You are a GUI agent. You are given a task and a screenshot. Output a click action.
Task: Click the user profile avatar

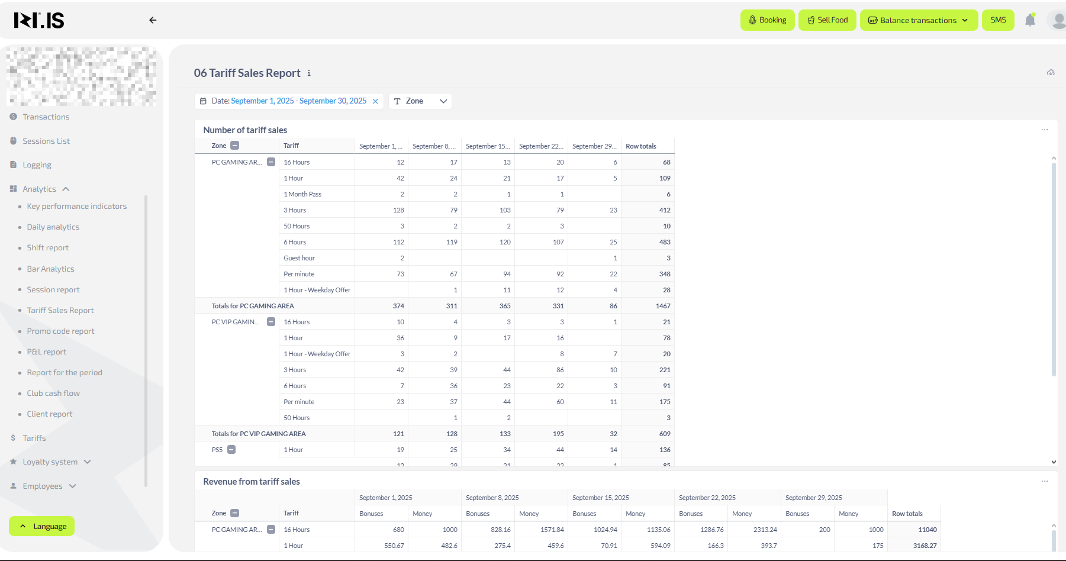[1057, 20]
